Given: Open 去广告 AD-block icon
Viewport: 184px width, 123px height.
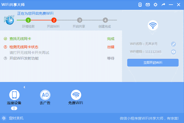Looking at the screenshot, I should click(x=45, y=95).
